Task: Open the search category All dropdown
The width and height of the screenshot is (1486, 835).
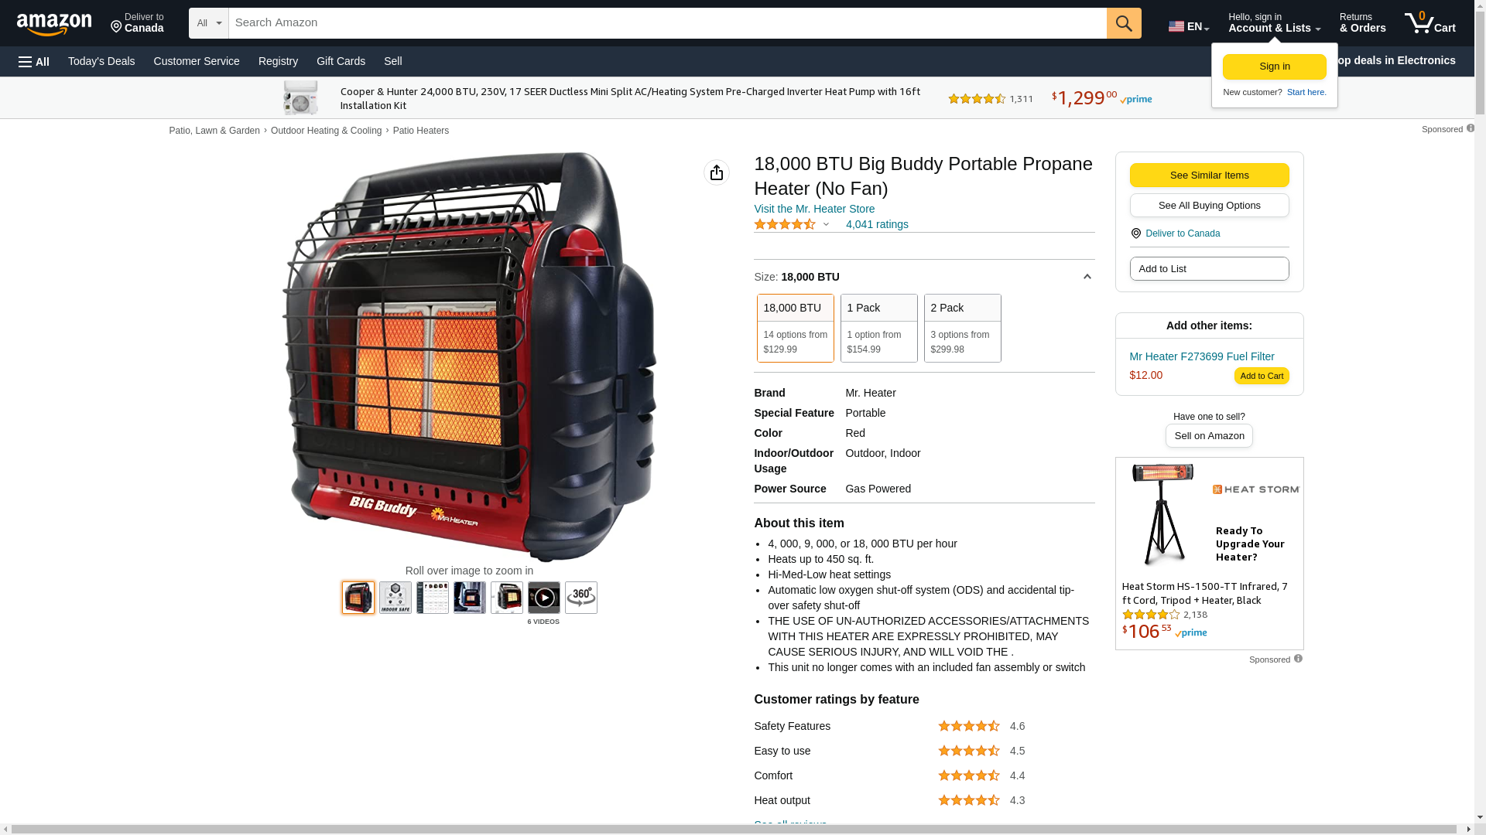Action: point(209,23)
